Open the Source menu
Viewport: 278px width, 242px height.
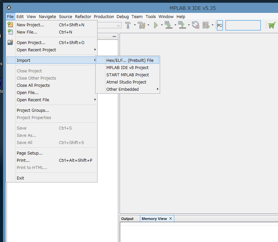[66, 17]
